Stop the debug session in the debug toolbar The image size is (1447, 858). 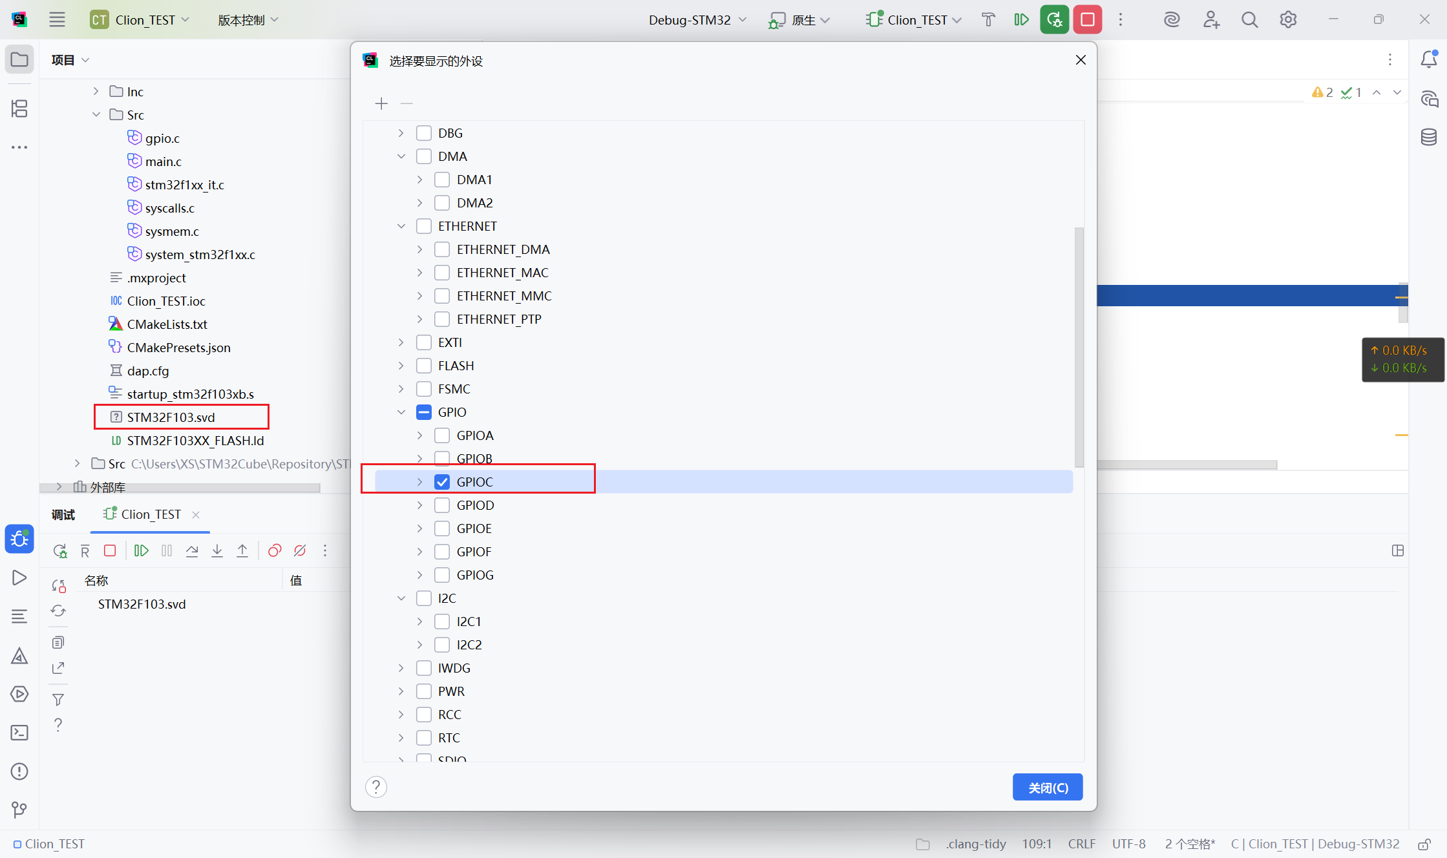tap(110, 550)
